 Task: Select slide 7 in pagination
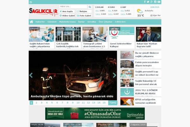[x=62, y=103]
